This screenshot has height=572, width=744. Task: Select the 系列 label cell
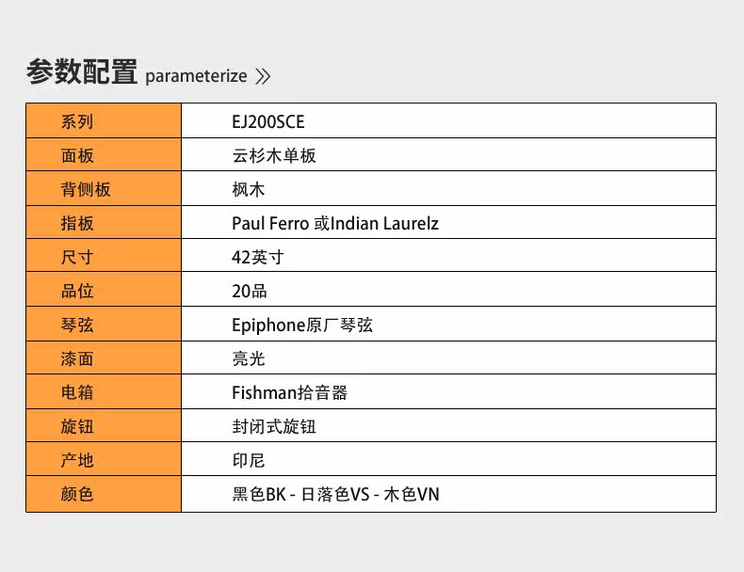coord(104,121)
